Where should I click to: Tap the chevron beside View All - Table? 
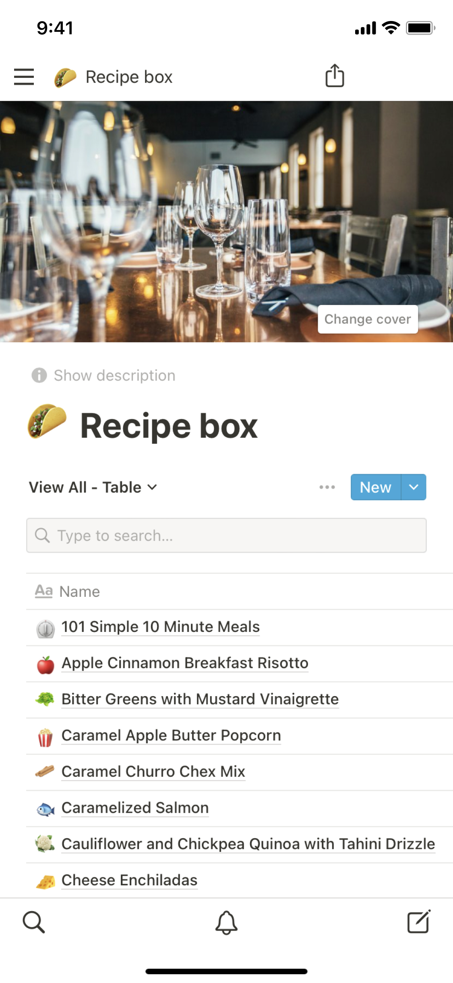point(152,488)
